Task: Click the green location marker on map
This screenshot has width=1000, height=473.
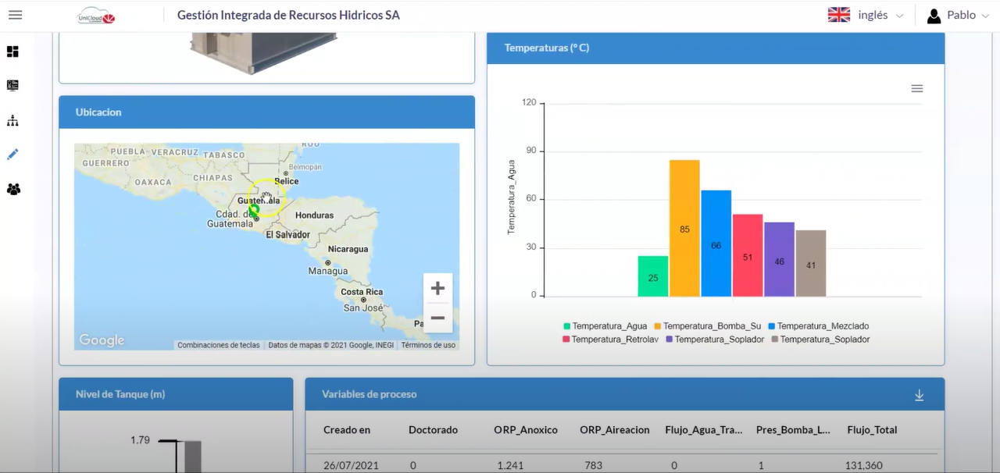Action: (x=254, y=210)
